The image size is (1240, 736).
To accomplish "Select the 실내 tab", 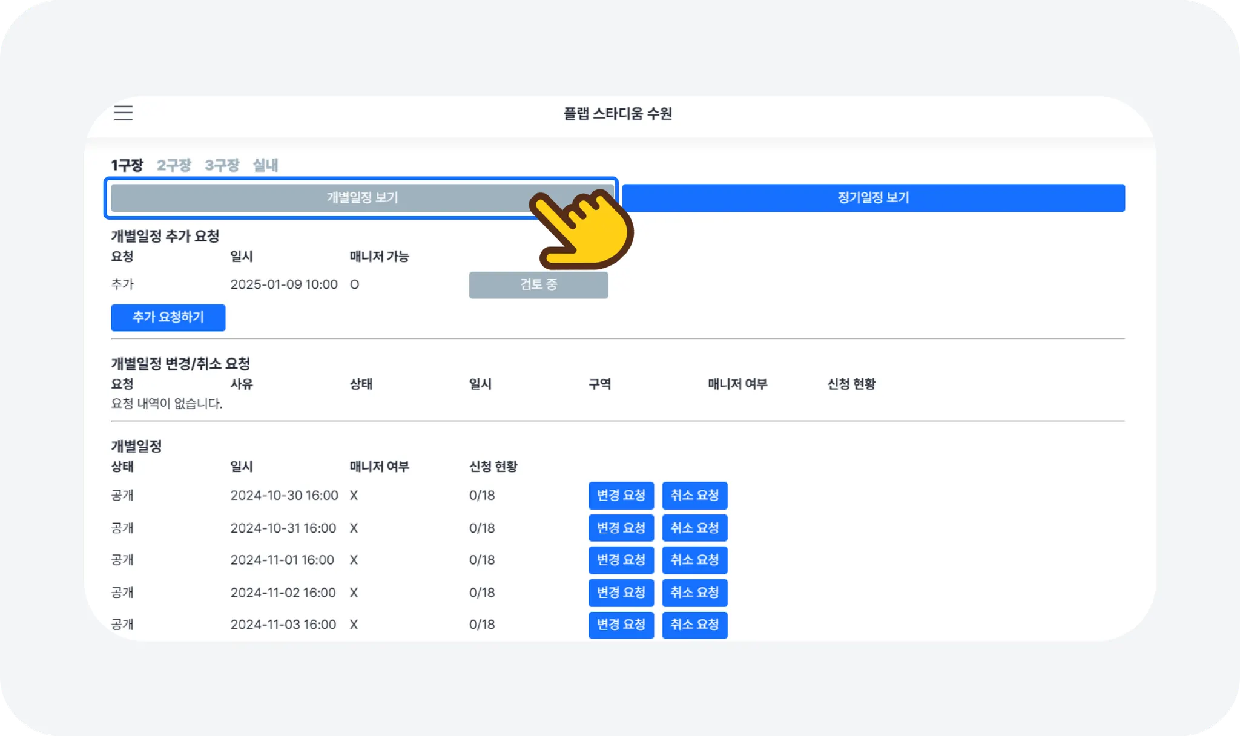I will (x=265, y=165).
